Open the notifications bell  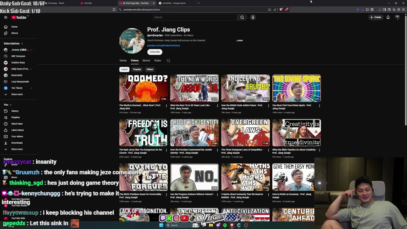(388, 17)
